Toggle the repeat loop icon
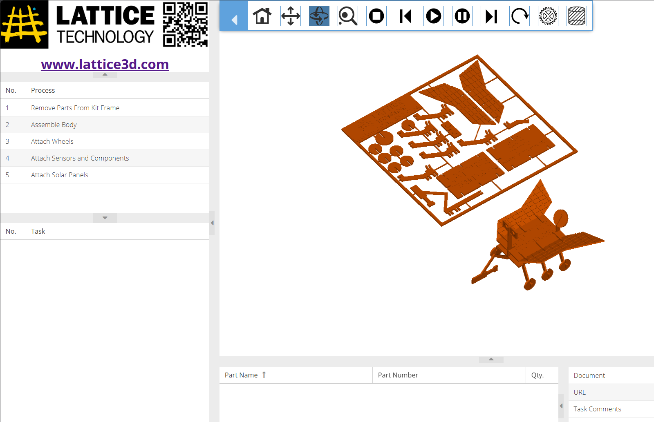Image resolution: width=654 pixels, height=422 pixels. tap(520, 16)
